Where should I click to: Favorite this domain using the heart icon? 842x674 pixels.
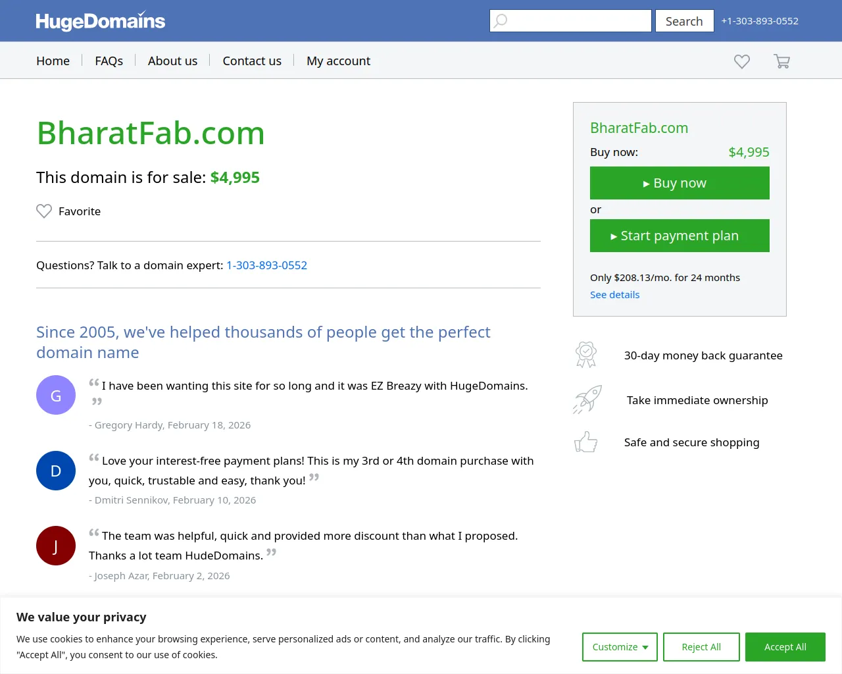tap(44, 211)
